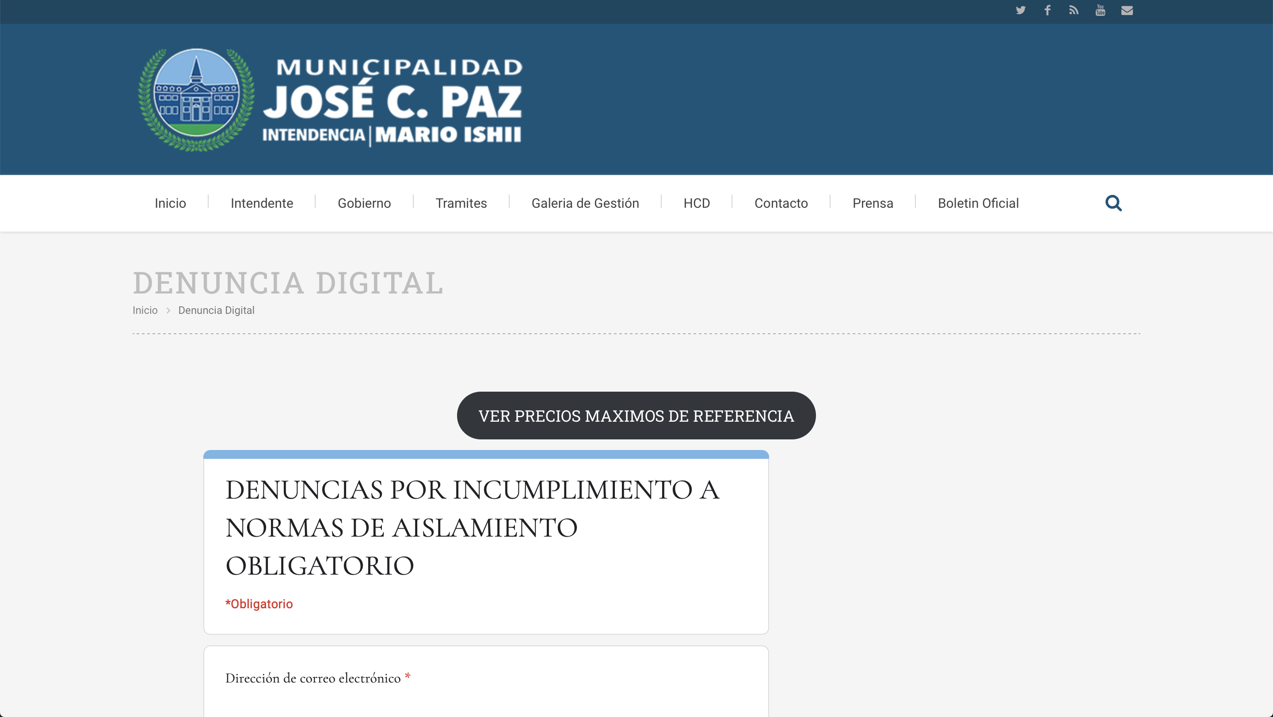The width and height of the screenshot is (1273, 717).
Task: Open the Gobierno menu item
Action: tap(364, 203)
